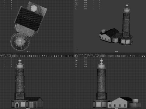Viewport: 146px width, 109px height.
Task: Click Select Camera icon in side view toolbar
Action: 75,56
